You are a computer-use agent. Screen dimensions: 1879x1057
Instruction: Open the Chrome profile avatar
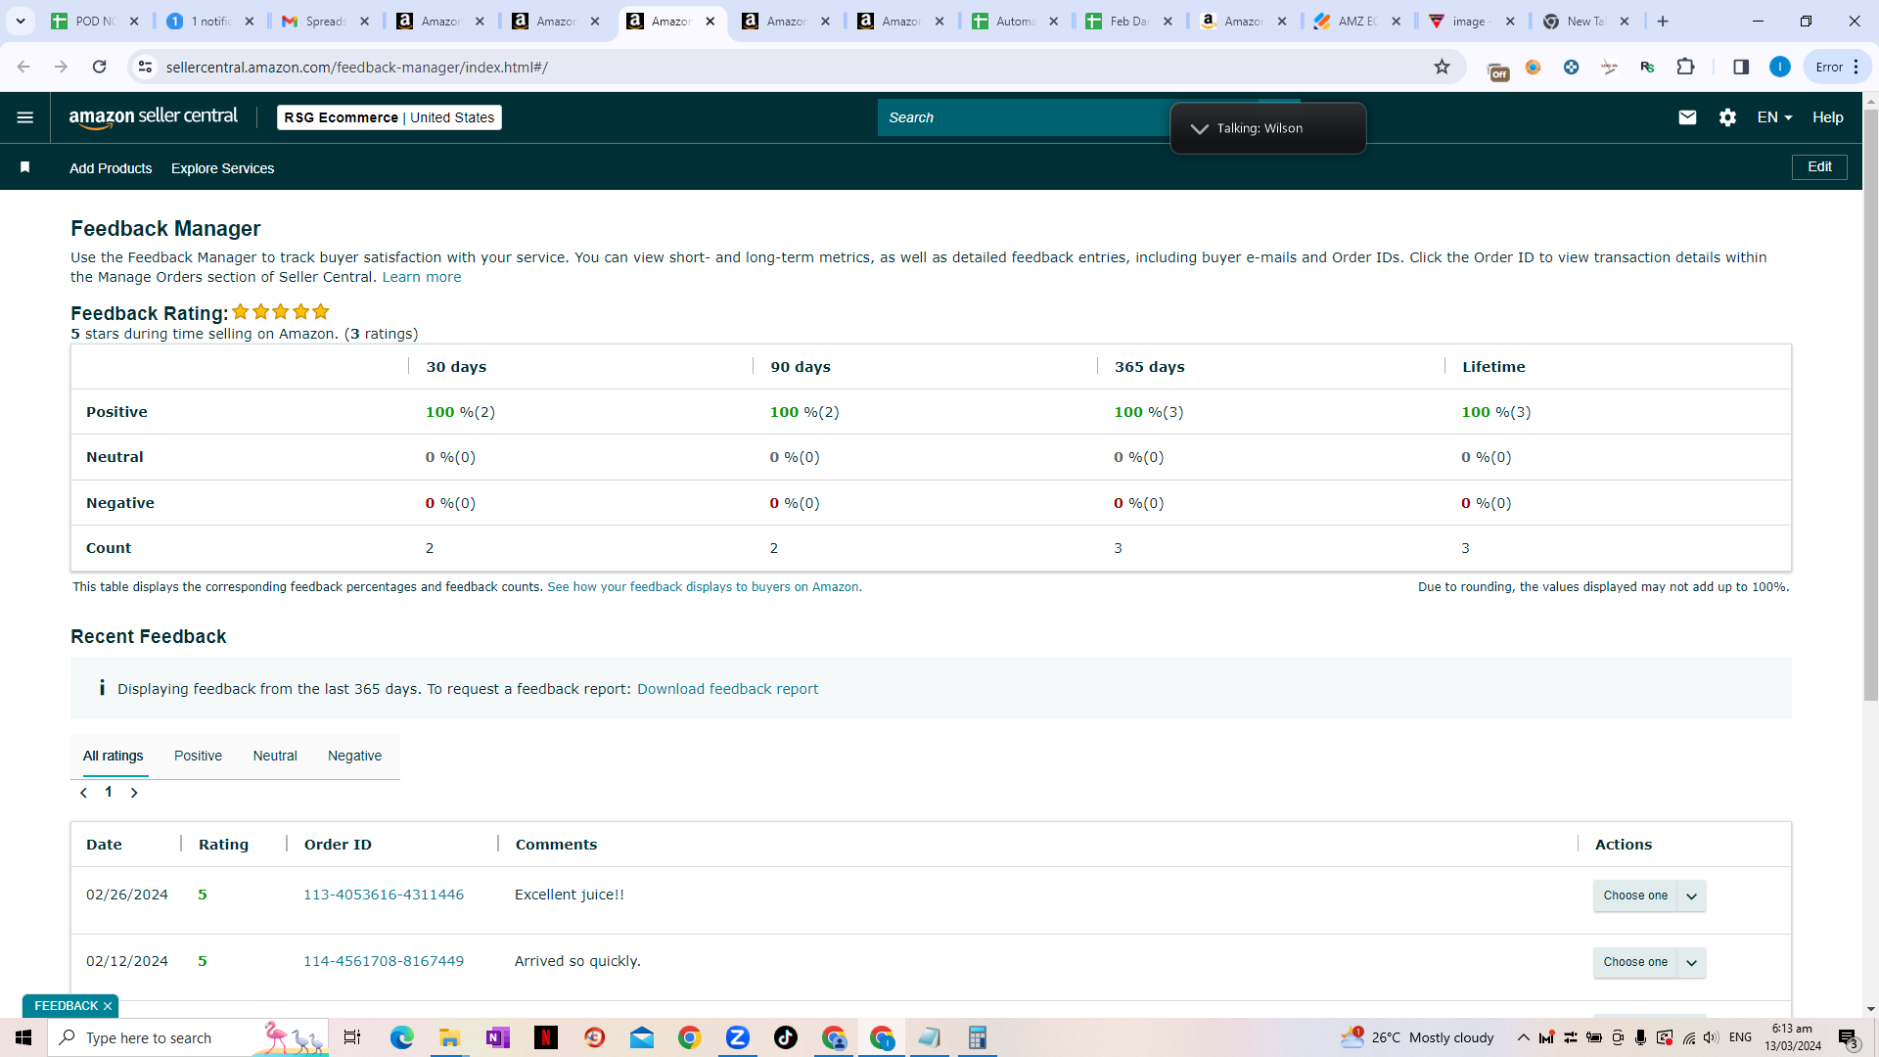tap(1780, 67)
